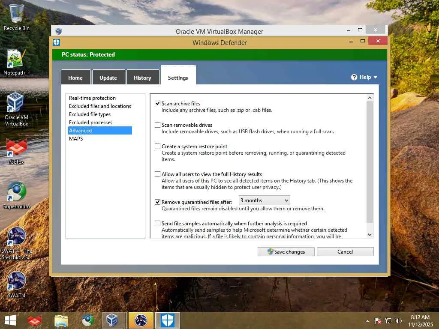
Task: Open the r3dfox desktop shortcut
Action: (x=16, y=151)
